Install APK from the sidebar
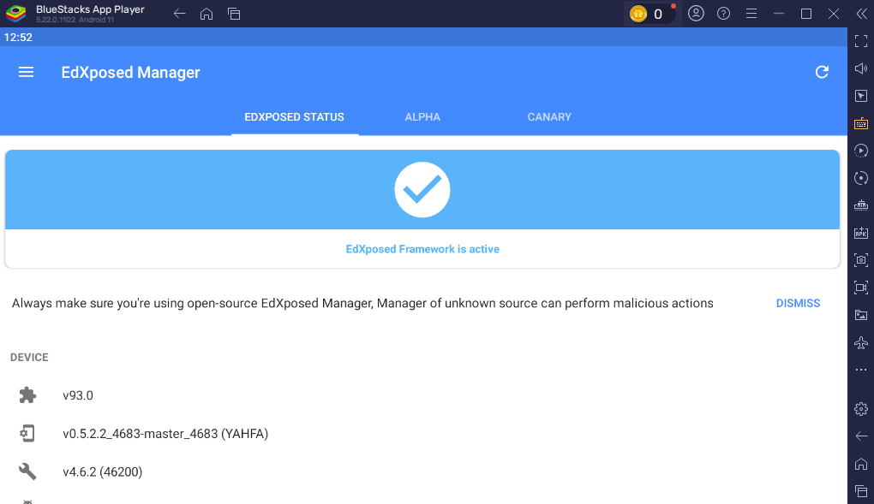This screenshot has width=874, height=504. pyautogui.click(x=860, y=233)
